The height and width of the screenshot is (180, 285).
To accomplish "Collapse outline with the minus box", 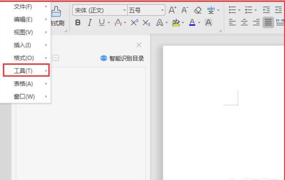I will (56, 58).
